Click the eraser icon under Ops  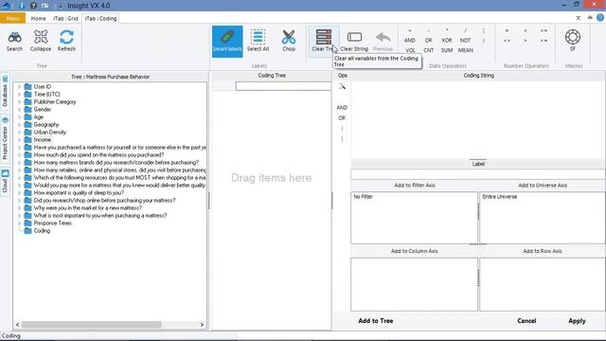coord(342,86)
